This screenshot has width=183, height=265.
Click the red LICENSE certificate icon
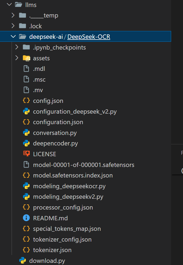pyautogui.click(x=26, y=154)
